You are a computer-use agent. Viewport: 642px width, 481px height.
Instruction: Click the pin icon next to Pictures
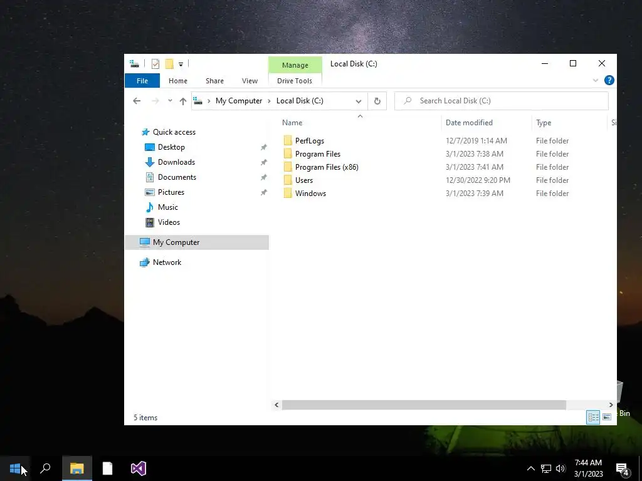pos(264,192)
